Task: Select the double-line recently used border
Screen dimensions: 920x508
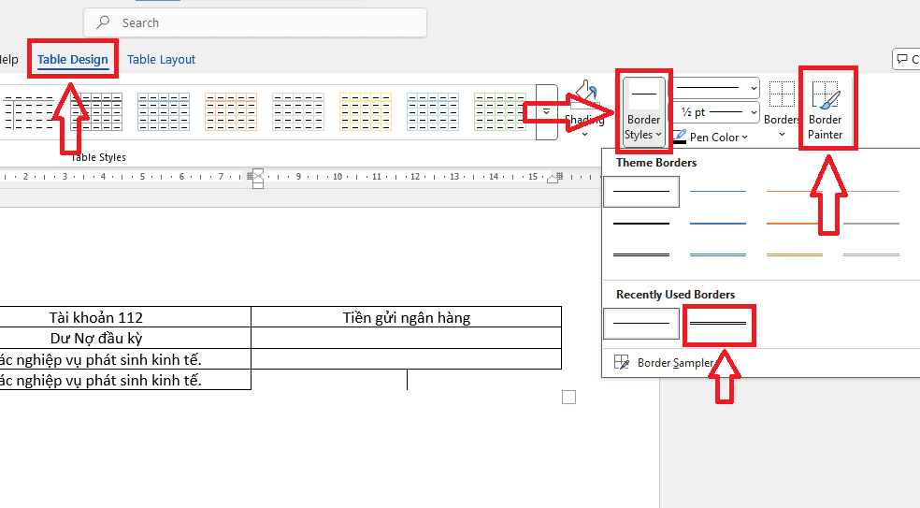Action: click(718, 324)
